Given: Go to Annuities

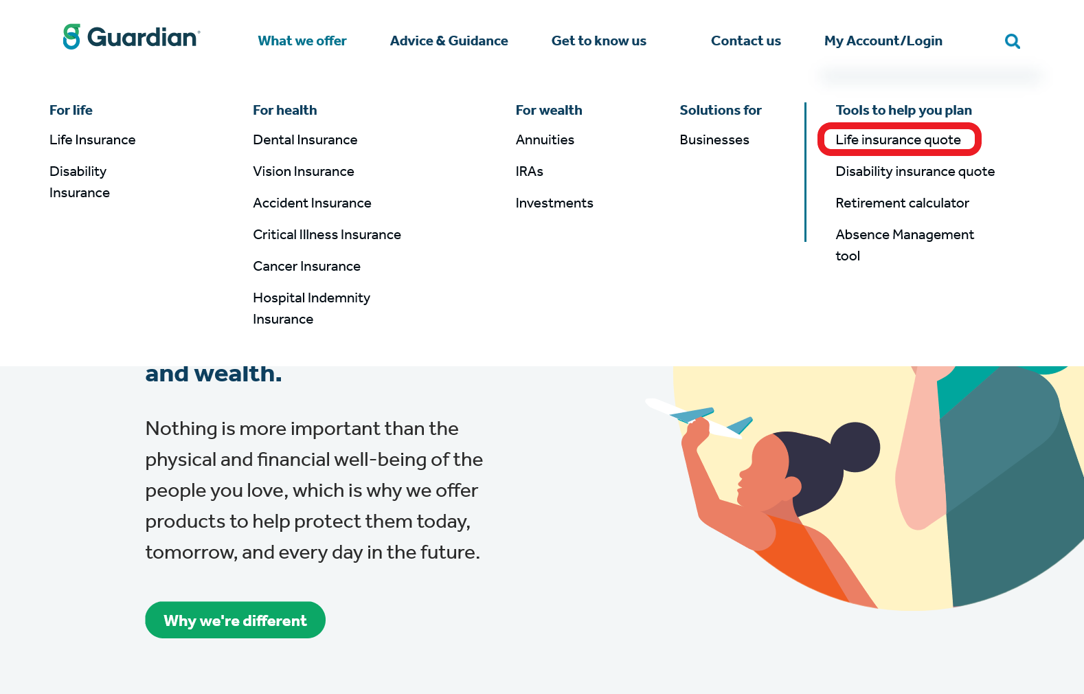Looking at the screenshot, I should [x=545, y=139].
